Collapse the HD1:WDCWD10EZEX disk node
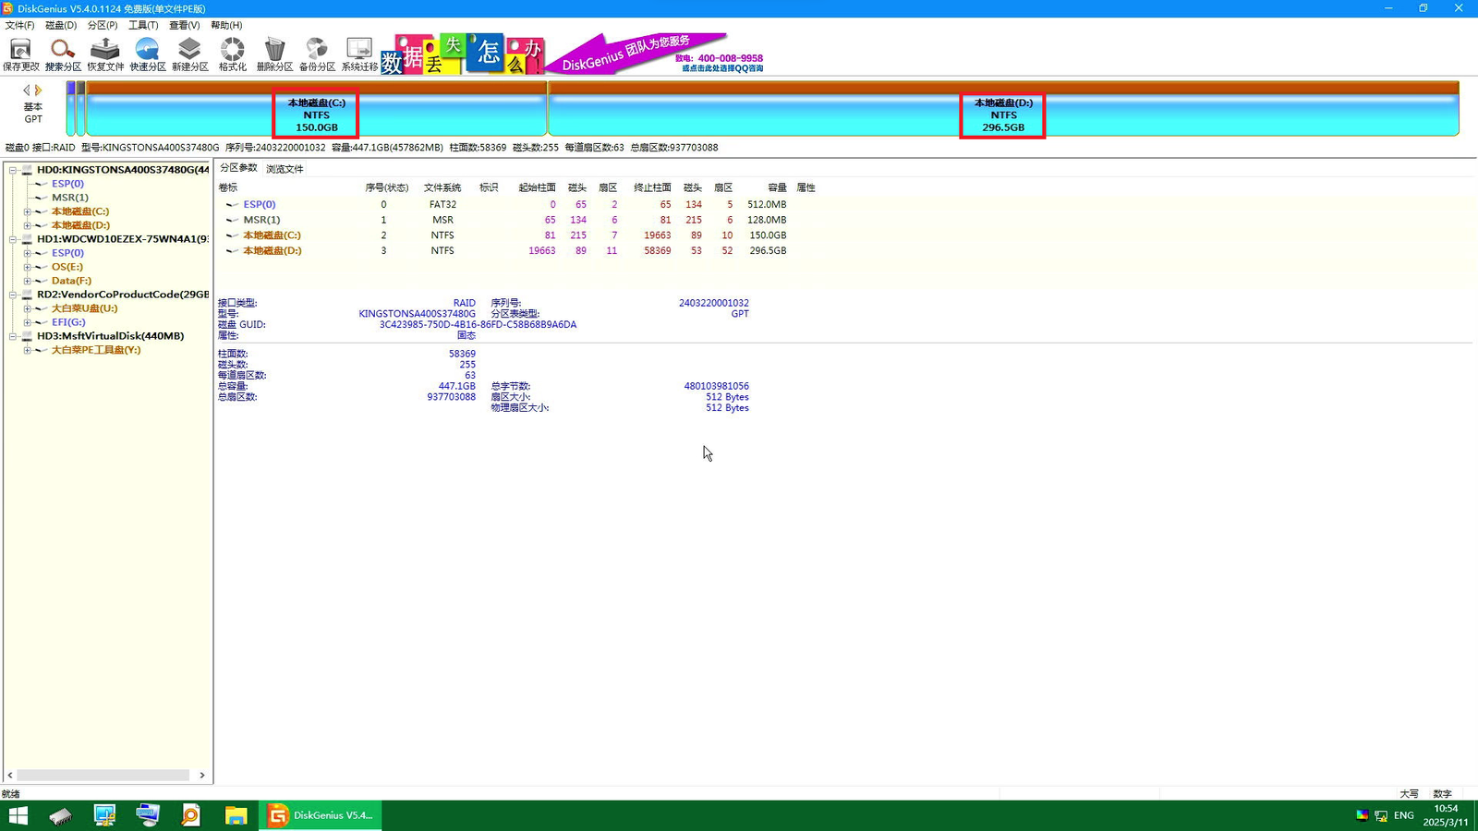The width and height of the screenshot is (1478, 831). click(13, 239)
